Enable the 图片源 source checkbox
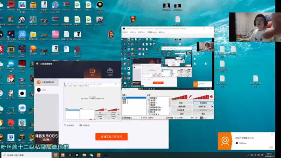Viewport: 281px width, 158px height. click(x=149, y=112)
